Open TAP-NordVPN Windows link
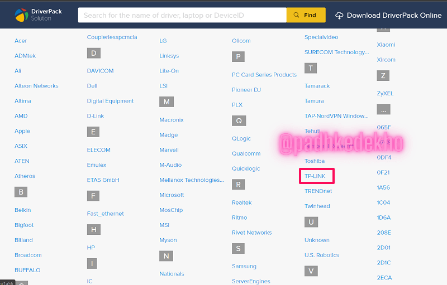 pyautogui.click(x=336, y=116)
